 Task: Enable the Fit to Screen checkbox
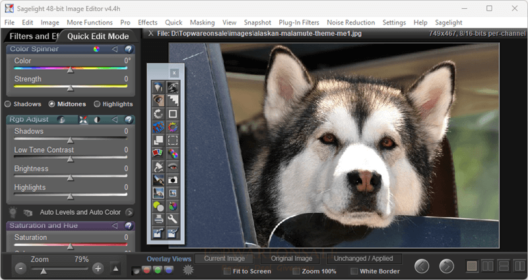[227, 271]
